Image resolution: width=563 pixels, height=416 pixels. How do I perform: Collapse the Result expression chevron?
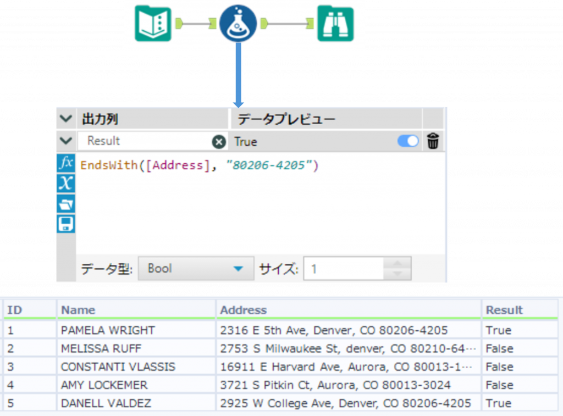(x=66, y=141)
